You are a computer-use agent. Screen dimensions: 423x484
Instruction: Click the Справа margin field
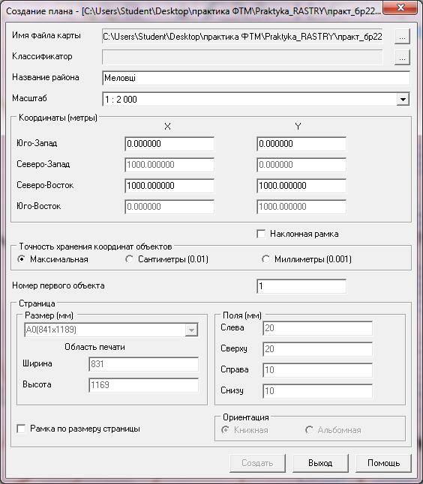click(x=318, y=370)
